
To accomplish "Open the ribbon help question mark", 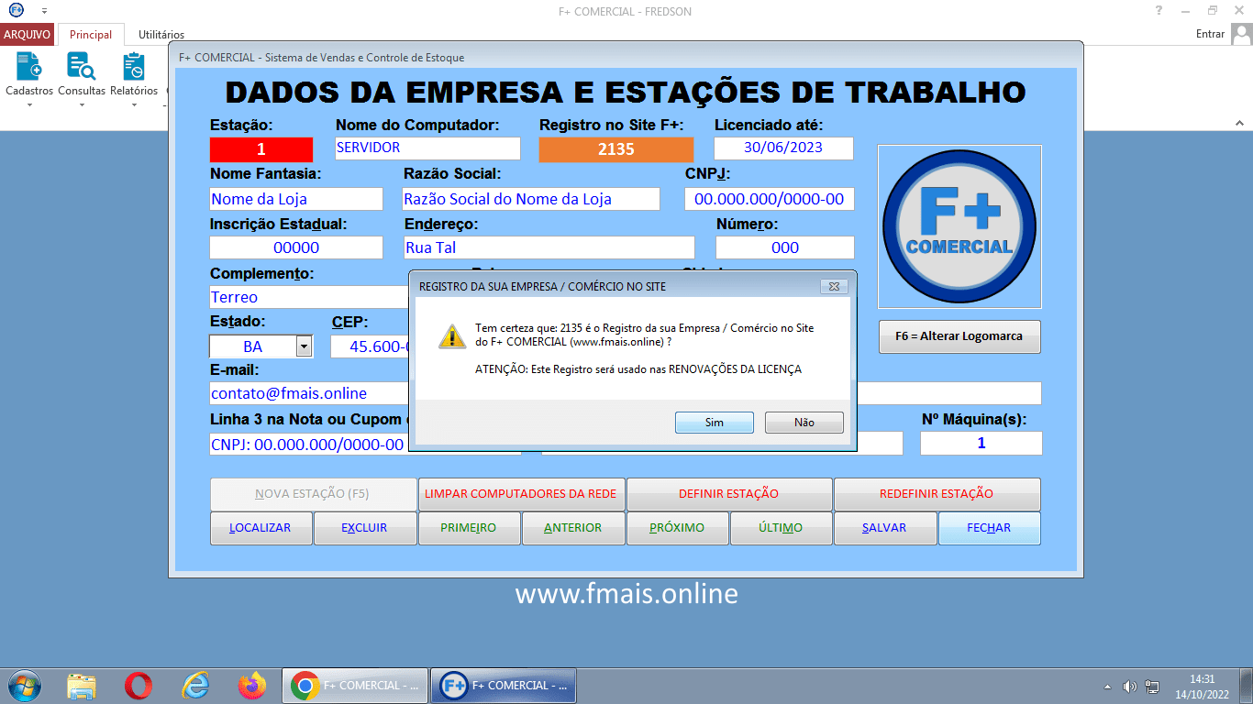I will (x=1159, y=11).
